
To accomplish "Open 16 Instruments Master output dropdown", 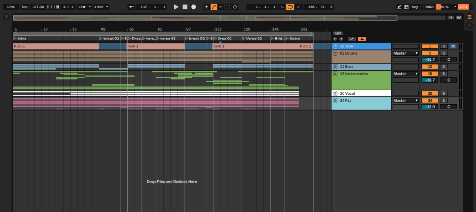I will (406, 74).
